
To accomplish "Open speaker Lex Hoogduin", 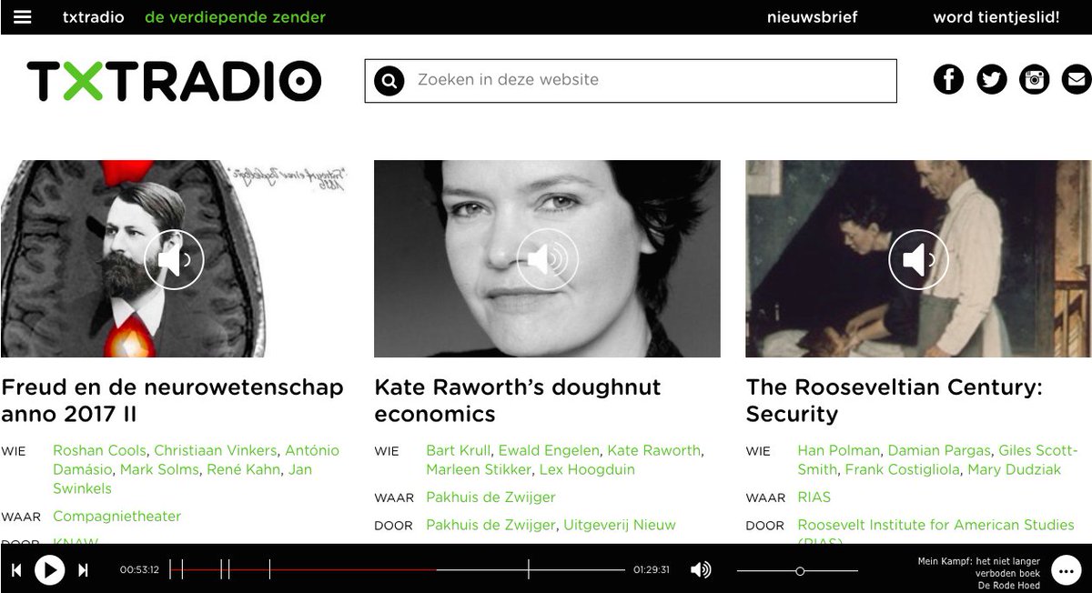I will (x=587, y=469).
